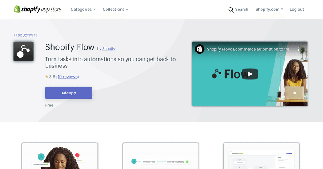The image size is (323, 169).
Task: Open the Shopify app store logo
Action: click(38, 9)
